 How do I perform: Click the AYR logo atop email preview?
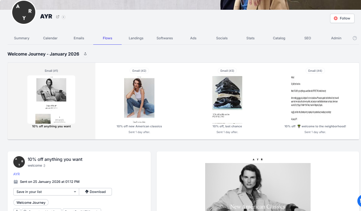(258, 159)
